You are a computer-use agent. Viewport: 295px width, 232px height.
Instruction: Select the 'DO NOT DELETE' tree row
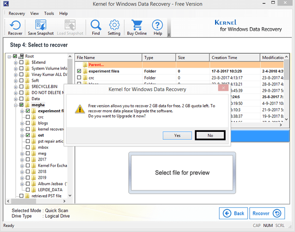pos(47,93)
